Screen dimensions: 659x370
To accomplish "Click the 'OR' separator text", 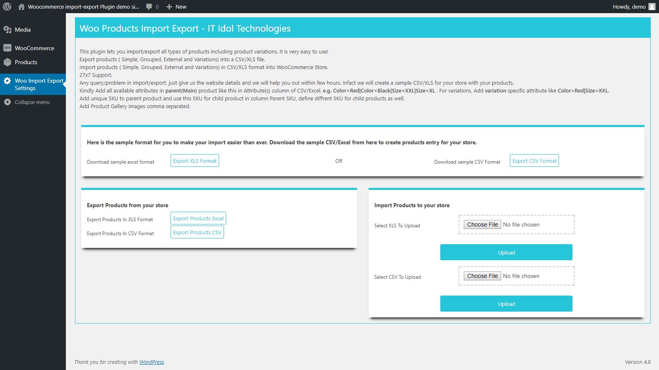I will (x=339, y=161).
